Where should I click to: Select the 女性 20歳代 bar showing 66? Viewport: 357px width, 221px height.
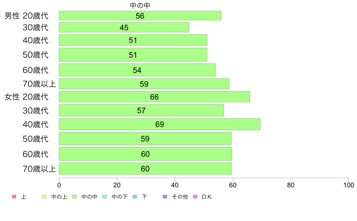pos(154,97)
